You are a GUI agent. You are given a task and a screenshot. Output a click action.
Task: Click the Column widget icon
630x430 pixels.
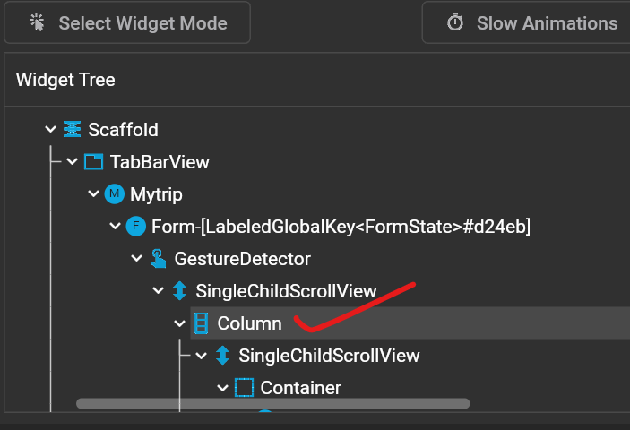click(x=201, y=323)
